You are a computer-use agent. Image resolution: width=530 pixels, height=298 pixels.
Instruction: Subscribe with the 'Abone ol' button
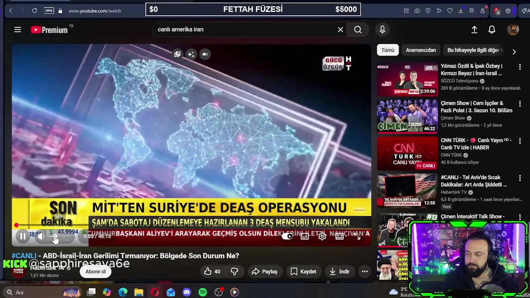(x=96, y=272)
